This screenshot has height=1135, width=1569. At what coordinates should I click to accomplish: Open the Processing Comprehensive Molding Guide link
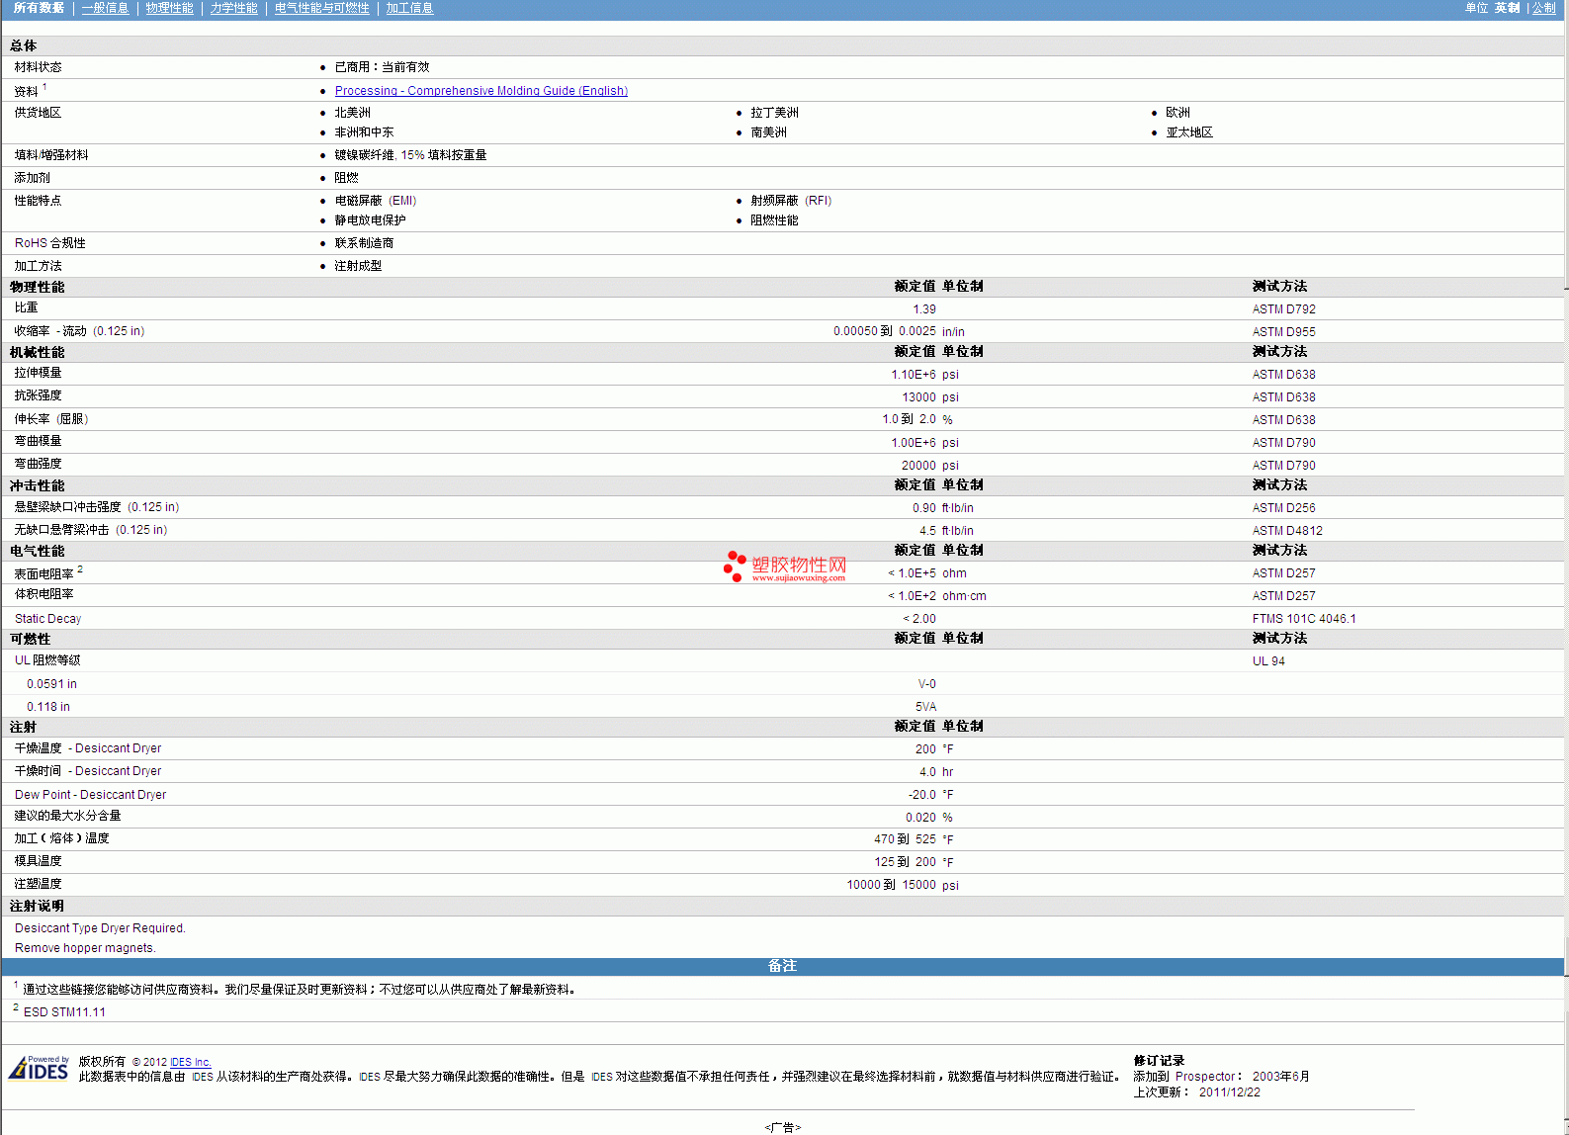(x=480, y=91)
